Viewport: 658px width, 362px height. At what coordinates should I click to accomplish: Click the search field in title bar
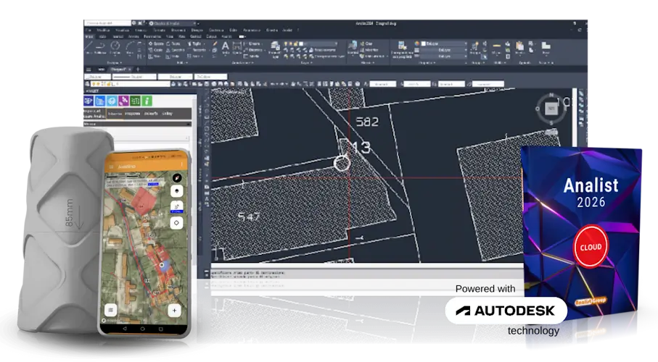tap(107, 23)
